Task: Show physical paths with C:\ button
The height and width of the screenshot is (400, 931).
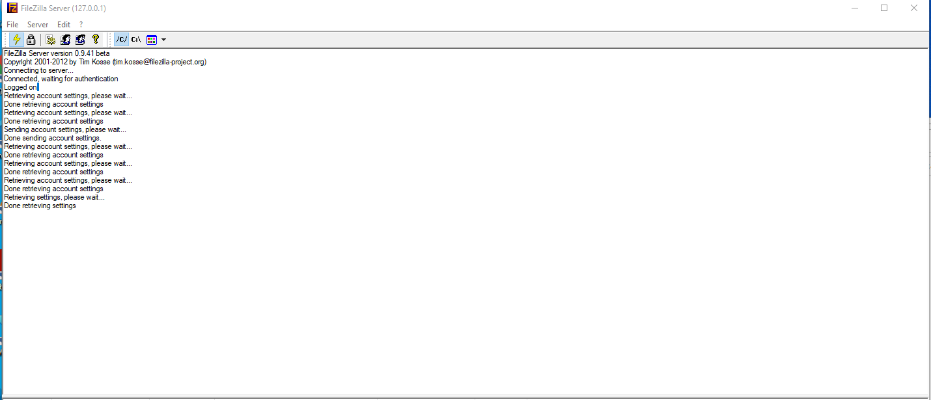Action: tap(136, 40)
